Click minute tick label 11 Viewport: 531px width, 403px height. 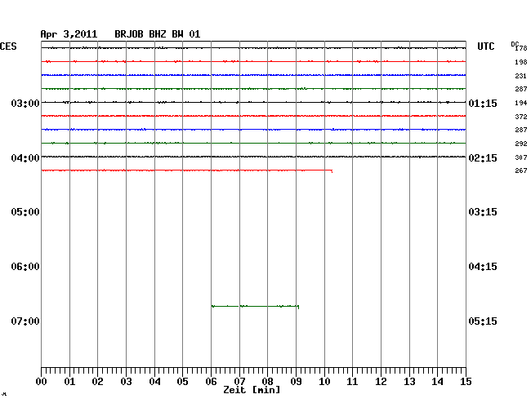tap(353, 382)
